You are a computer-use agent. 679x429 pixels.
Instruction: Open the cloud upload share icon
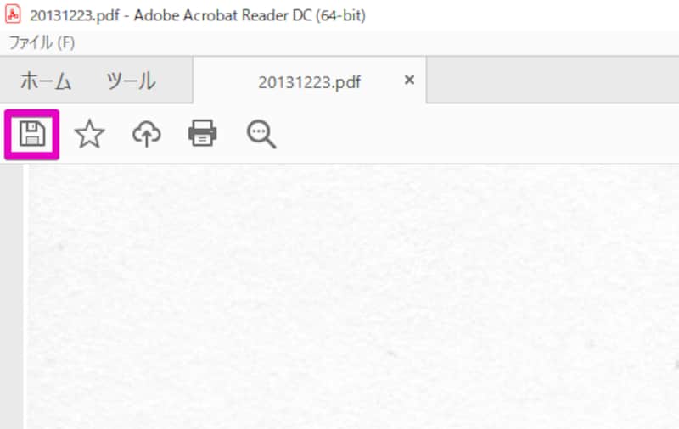[146, 134]
